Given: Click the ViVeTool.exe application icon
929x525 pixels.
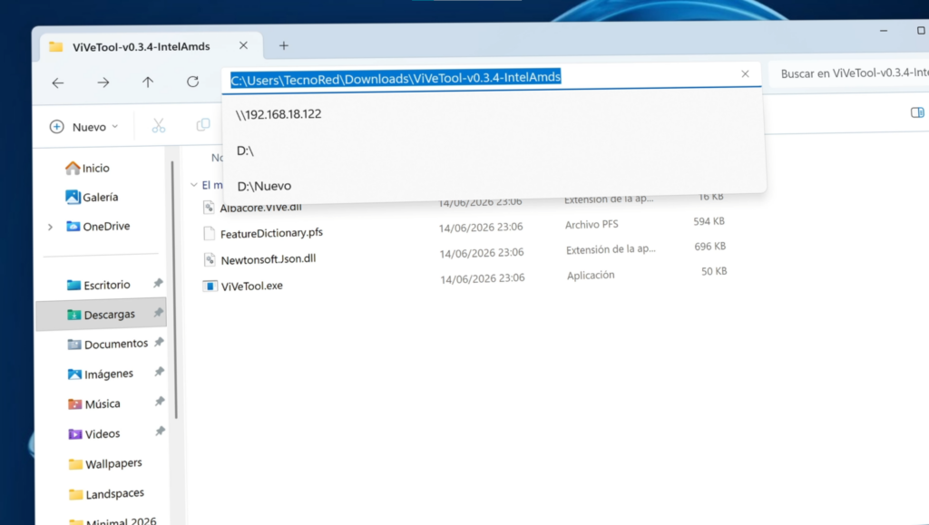Looking at the screenshot, I should click(x=210, y=286).
